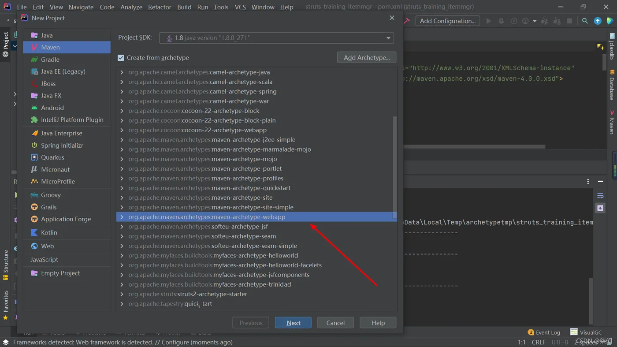
Task: Open Database tool window tab
Action: pos(612,85)
